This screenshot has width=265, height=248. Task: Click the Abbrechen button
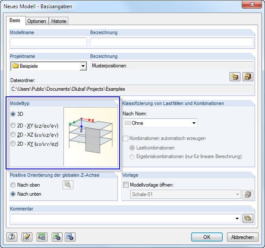pos(243,237)
